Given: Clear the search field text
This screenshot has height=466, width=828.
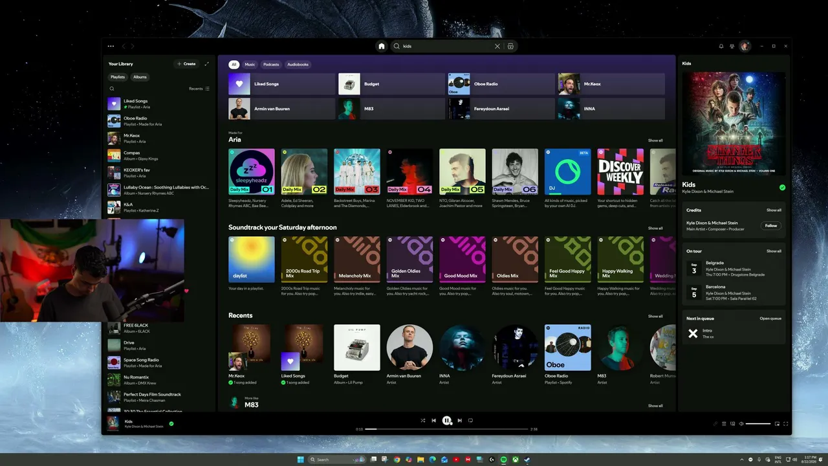Looking at the screenshot, I should coord(497,46).
